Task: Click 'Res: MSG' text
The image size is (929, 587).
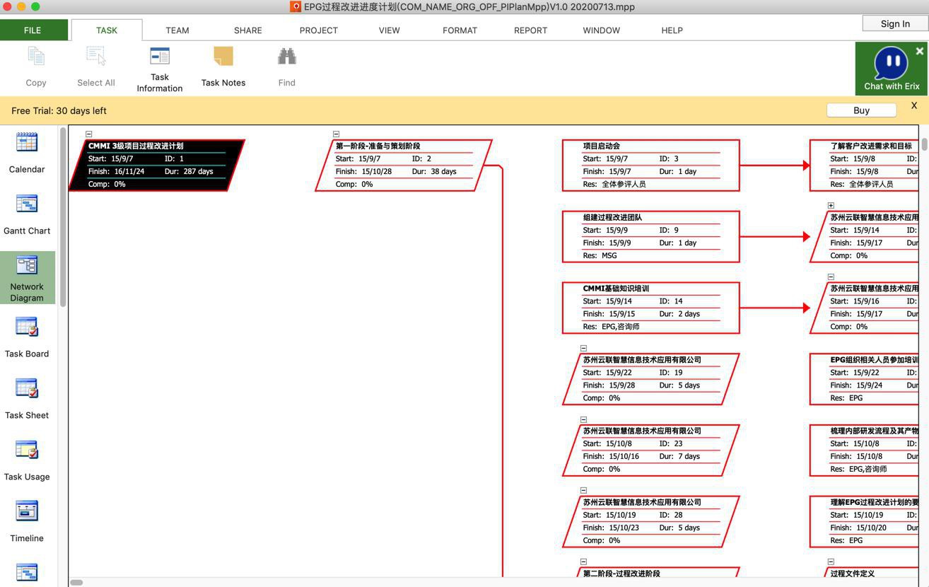Action: pos(600,255)
